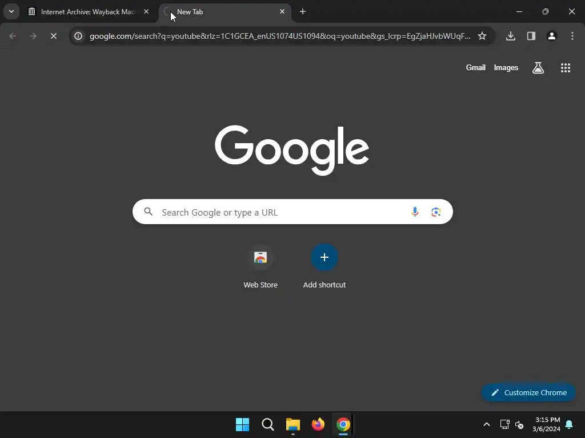This screenshot has width=585, height=438.
Task: Click the Chrome taskbar icon
Action: pyautogui.click(x=343, y=424)
